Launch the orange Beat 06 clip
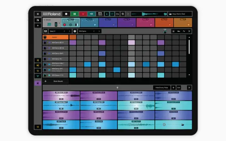Viewport: 226px width, 141px height. pos(170,25)
